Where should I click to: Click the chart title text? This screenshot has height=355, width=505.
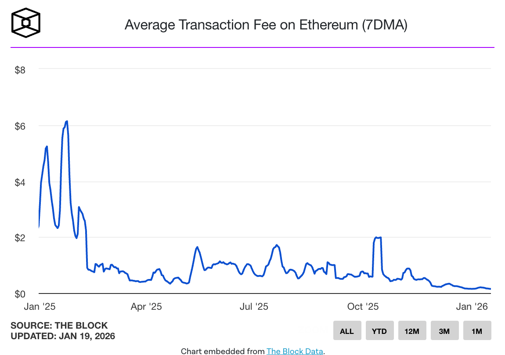point(267,25)
